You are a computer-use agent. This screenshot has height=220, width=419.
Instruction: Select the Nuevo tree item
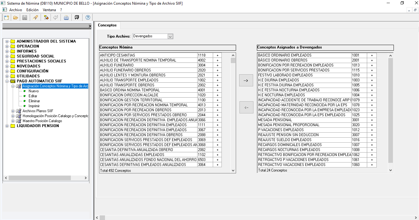click(34, 91)
